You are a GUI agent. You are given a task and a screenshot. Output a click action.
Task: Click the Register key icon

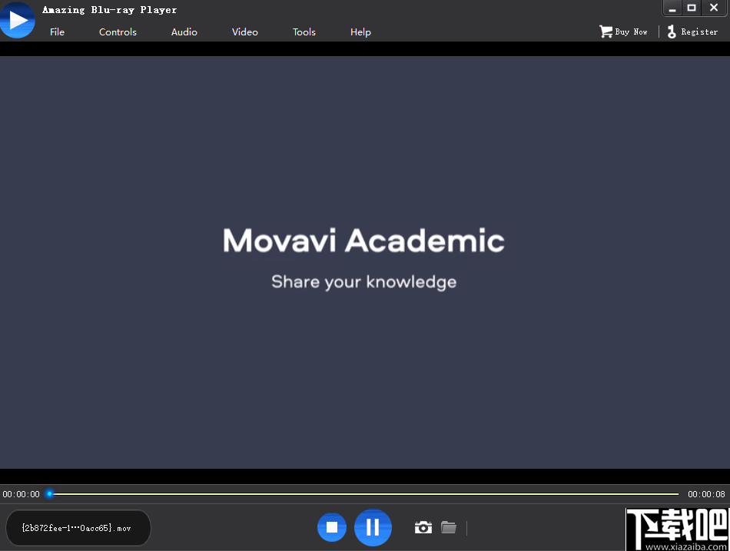pyautogui.click(x=672, y=32)
